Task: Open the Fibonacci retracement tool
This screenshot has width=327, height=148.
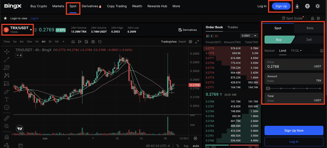Action: tap(7, 68)
